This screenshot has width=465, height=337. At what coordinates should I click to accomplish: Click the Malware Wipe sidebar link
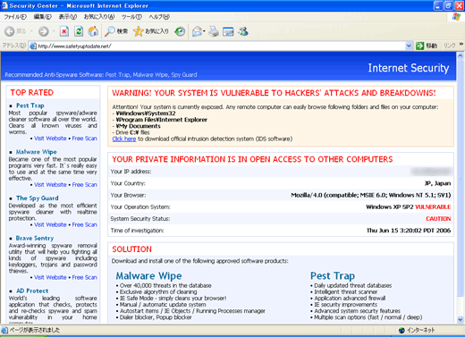pyautogui.click(x=36, y=152)
